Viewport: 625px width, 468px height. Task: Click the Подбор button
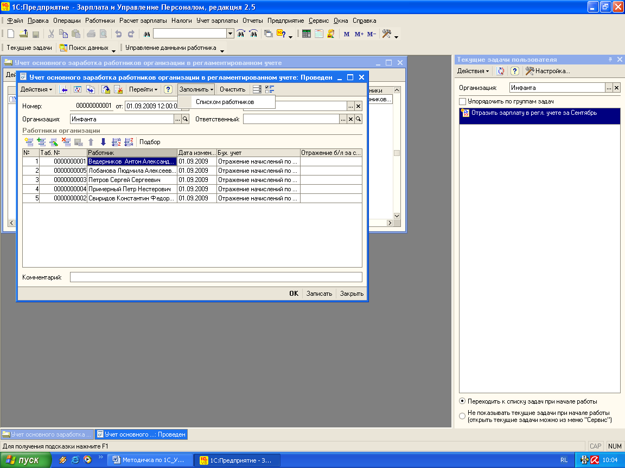click(150, 142)
